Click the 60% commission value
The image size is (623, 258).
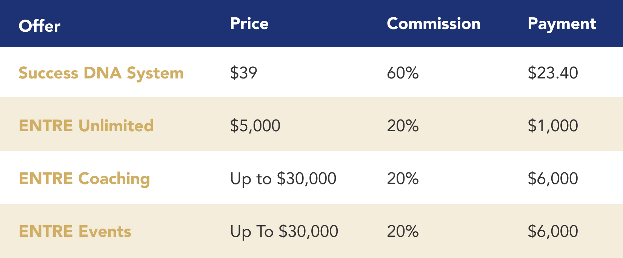[x=403, y=73]
